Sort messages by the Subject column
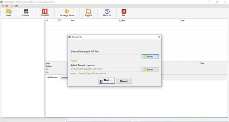 point(148,21)
